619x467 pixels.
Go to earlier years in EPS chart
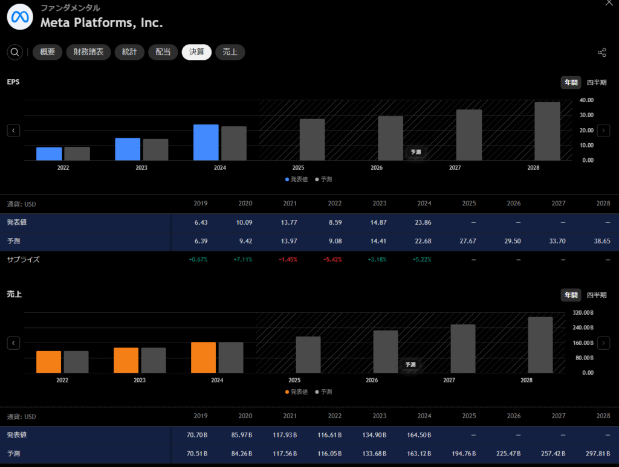13,130
